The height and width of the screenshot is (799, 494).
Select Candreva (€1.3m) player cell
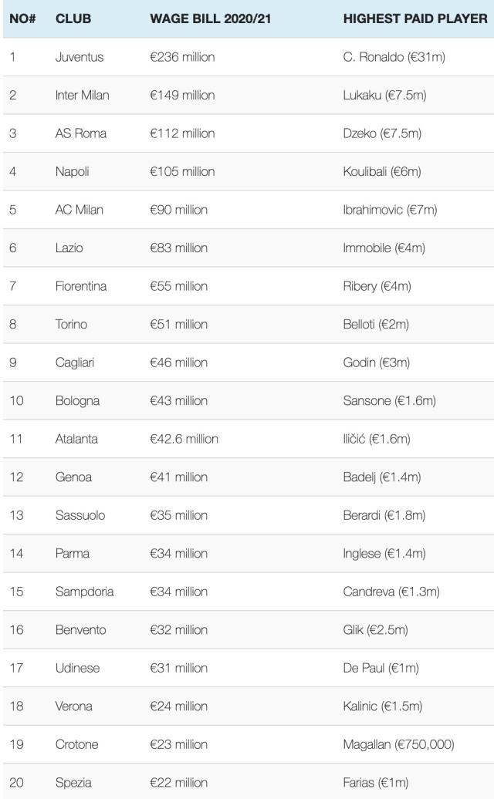pos(391,592)
